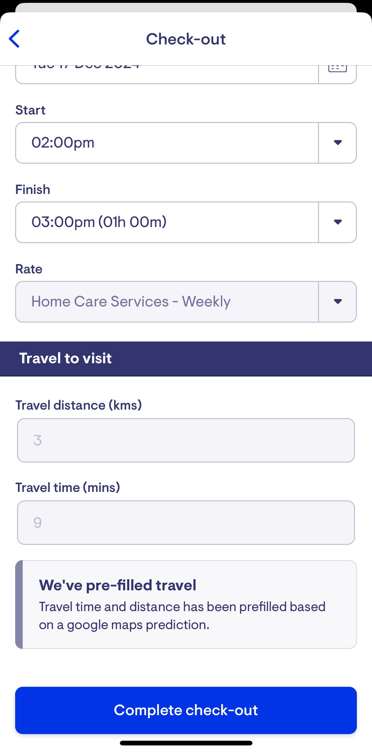
Task: Open the Rate dropdown arrow
Action: pos(338,301)
